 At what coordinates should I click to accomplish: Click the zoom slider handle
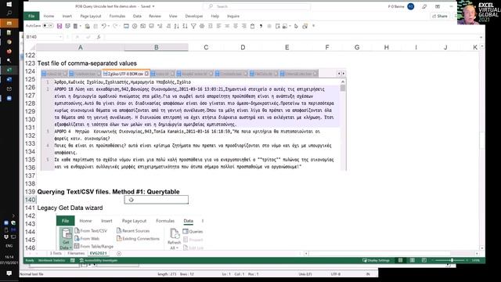point(452,260)
